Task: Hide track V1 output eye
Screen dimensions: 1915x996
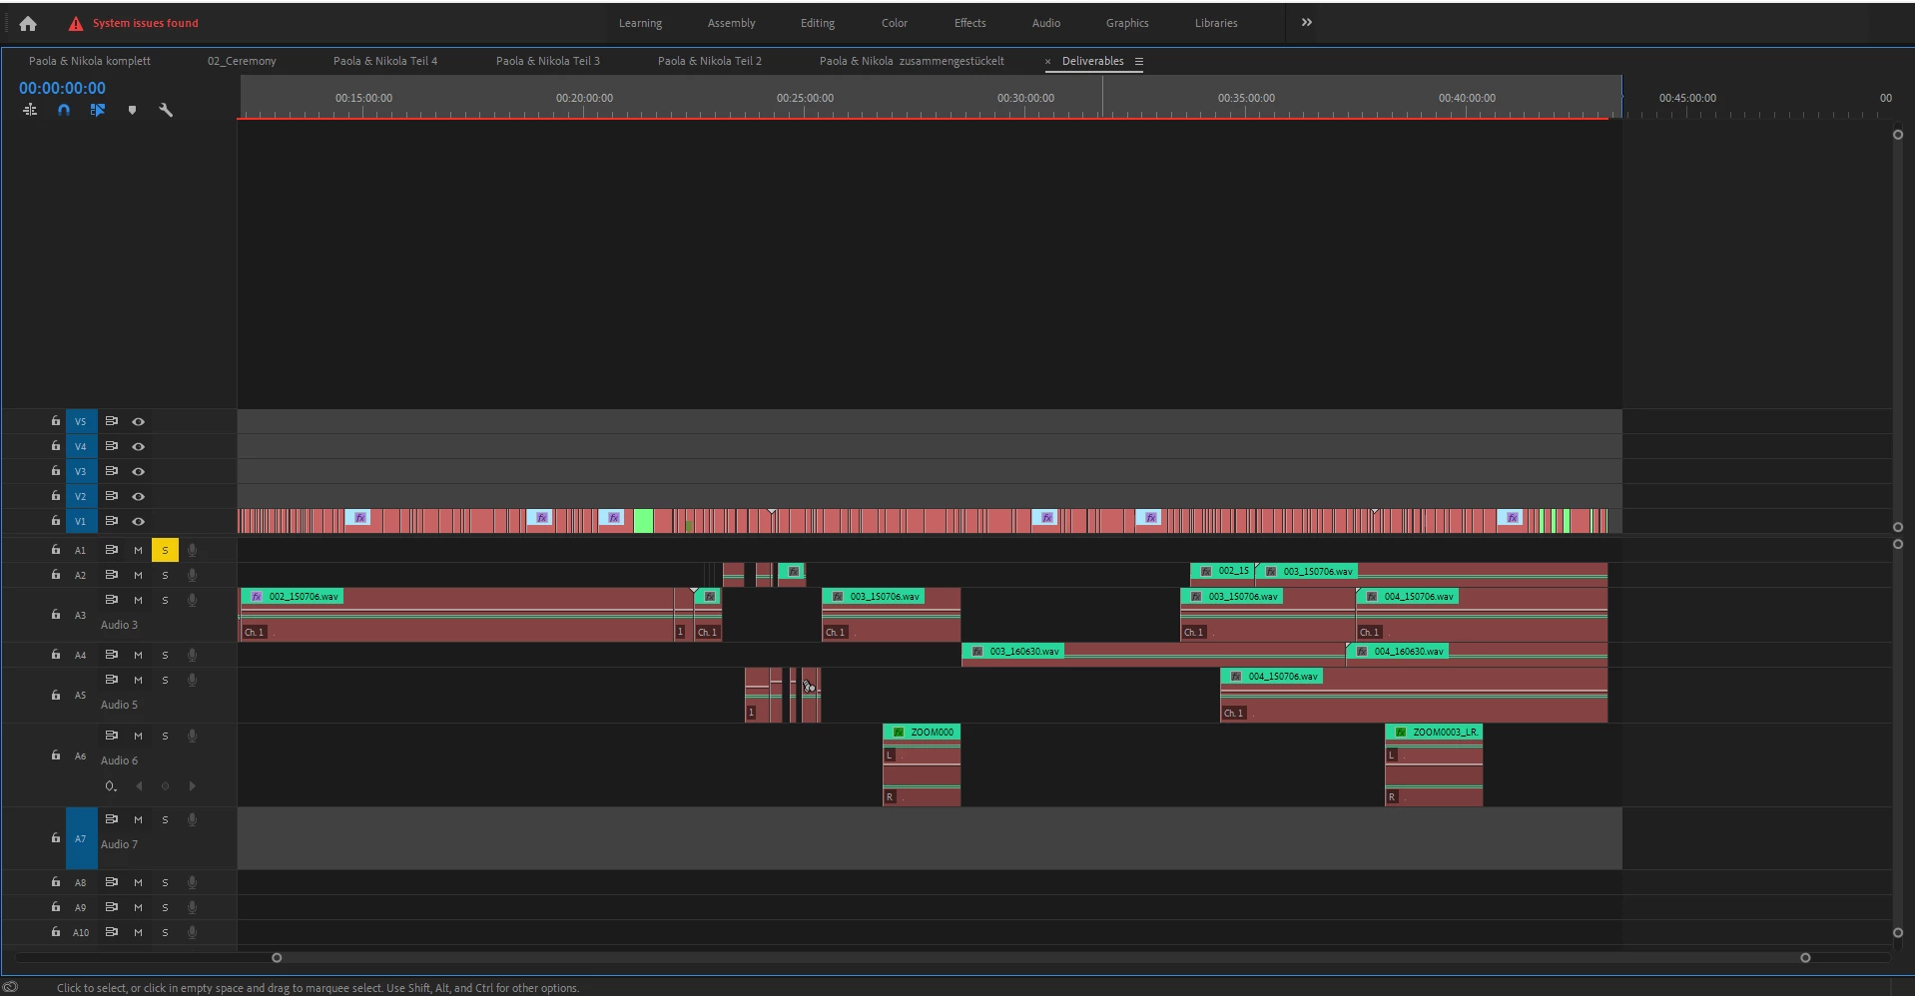Action: (x=139, y=521)
